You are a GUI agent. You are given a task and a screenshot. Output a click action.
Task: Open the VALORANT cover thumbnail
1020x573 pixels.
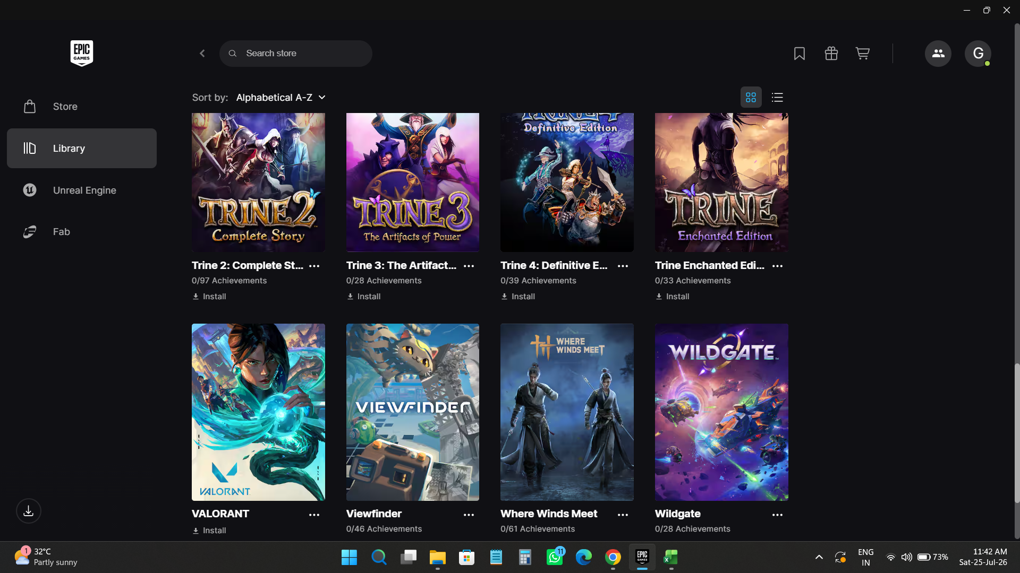(x=258, y=412)
